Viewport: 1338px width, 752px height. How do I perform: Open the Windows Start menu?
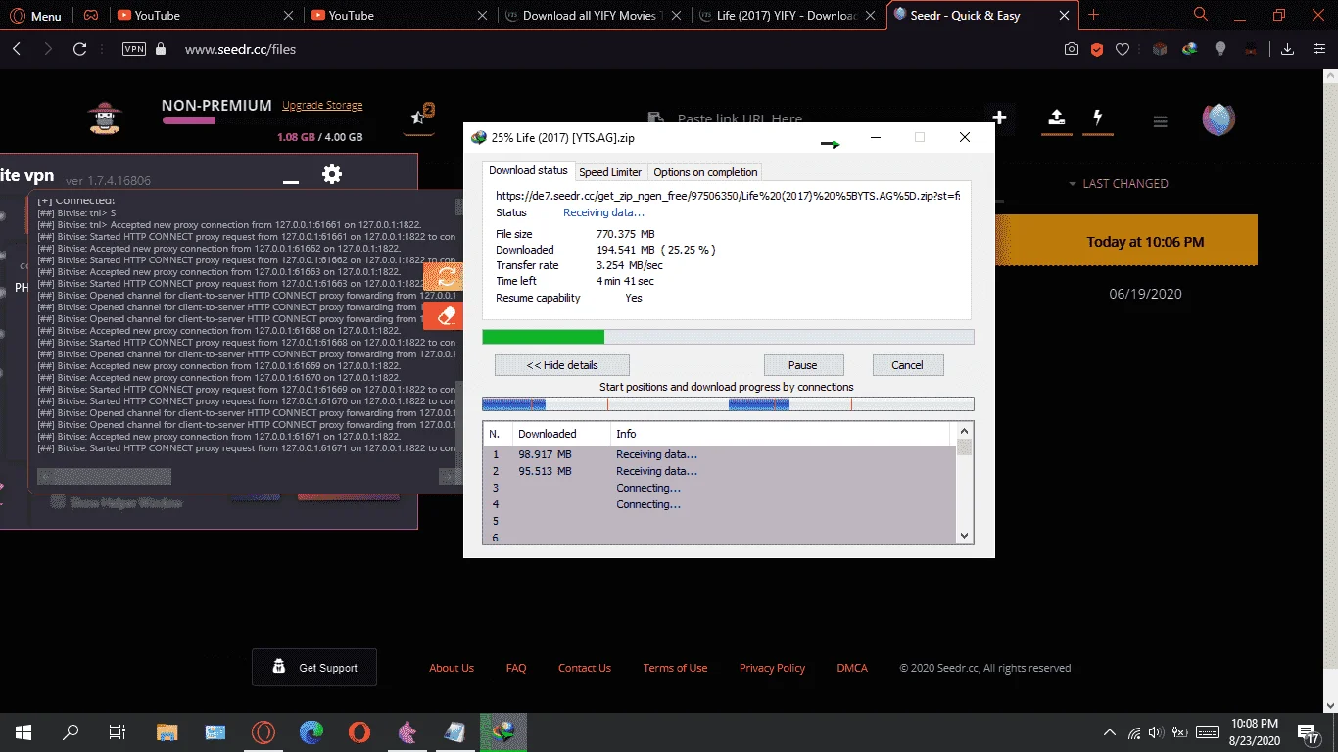click(x=24, y=731)
